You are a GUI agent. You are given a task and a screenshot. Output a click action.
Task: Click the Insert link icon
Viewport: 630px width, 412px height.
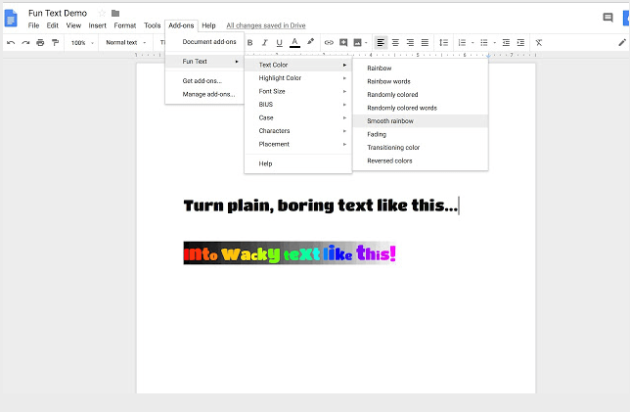point(329,43)
